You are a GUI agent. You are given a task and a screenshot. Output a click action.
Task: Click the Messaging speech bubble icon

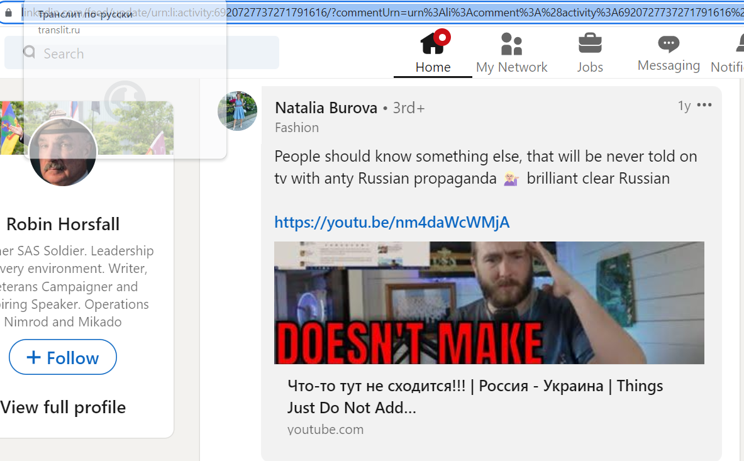pos(669,43)
